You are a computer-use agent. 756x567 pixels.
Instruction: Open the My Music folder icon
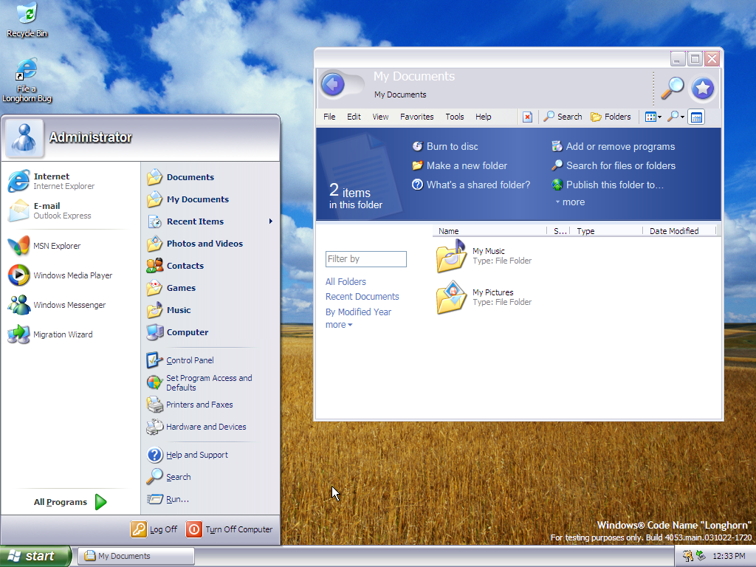point(451,256)
